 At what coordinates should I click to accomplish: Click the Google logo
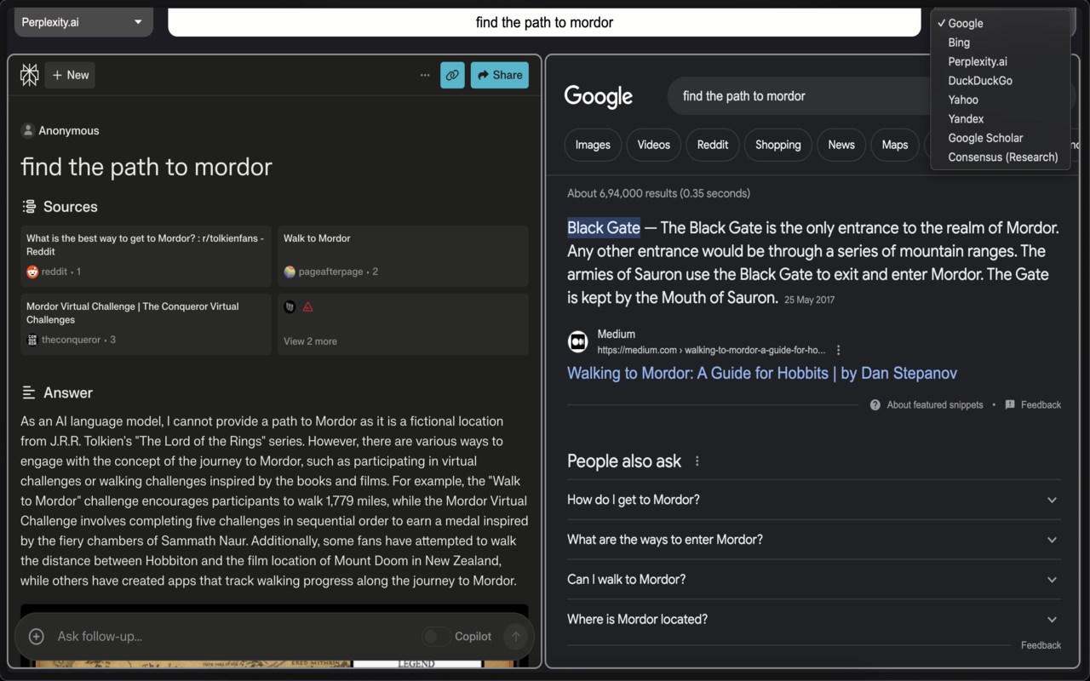tap(599, 96)
